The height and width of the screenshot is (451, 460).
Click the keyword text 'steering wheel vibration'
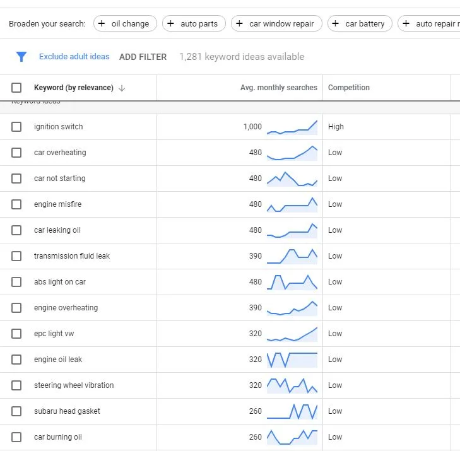point(74,385)
